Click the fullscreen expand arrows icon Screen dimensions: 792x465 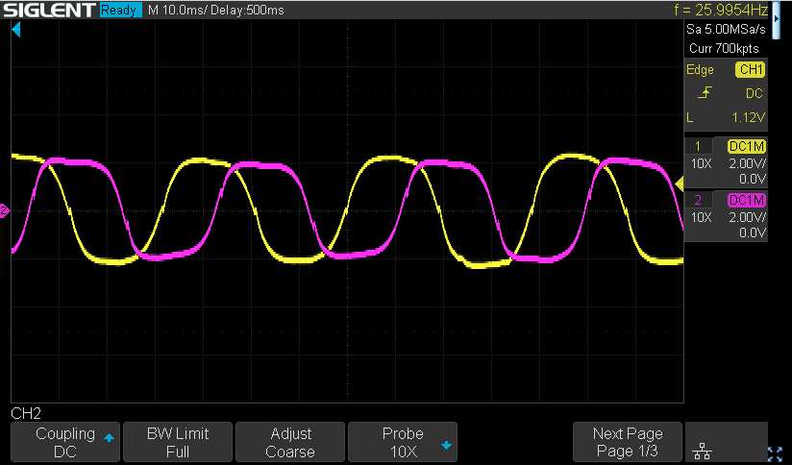click(775, 454)
